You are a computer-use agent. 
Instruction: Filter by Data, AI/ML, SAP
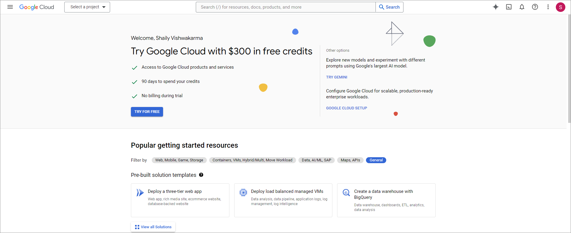(x=316, y=160)
